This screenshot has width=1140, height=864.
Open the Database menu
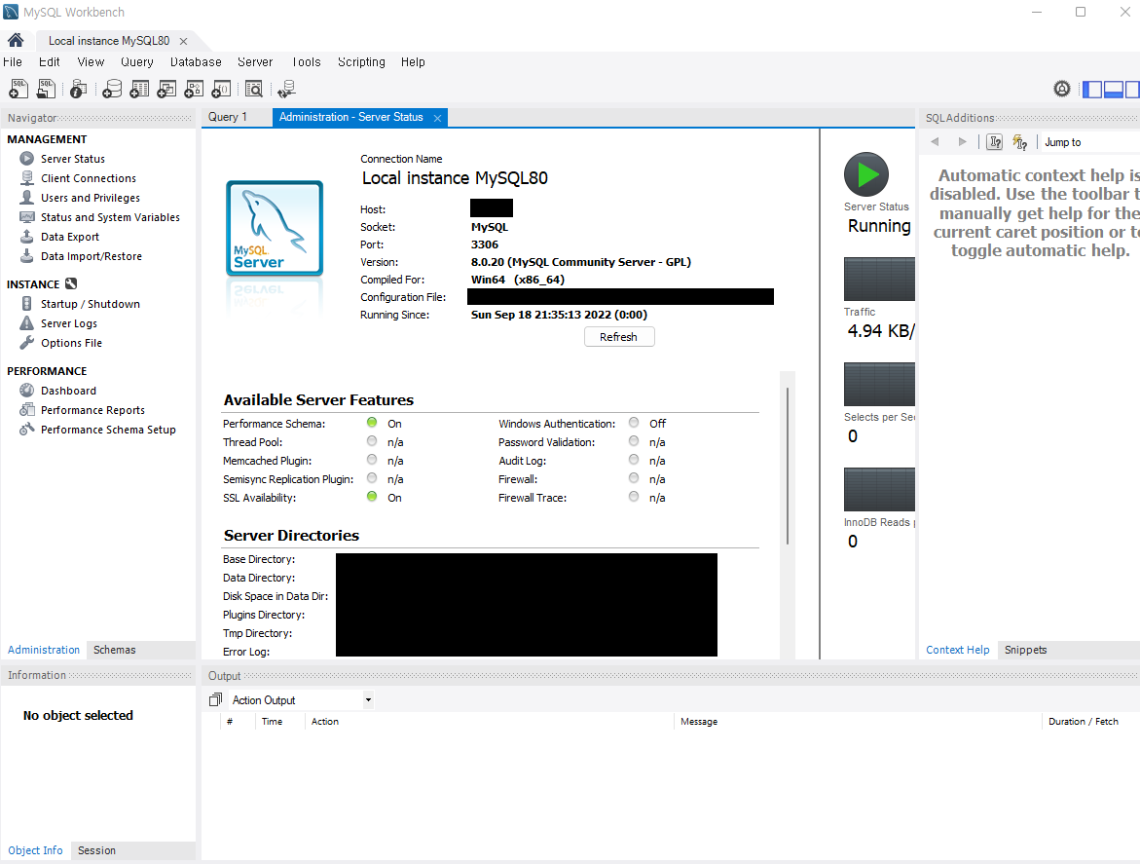click(196, 61)
